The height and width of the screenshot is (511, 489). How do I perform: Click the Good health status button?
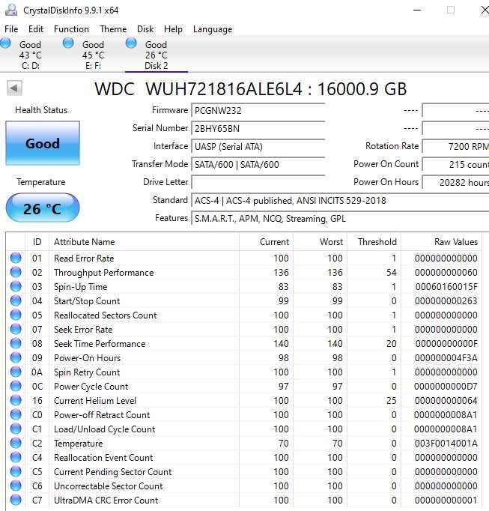click(43, 143)
